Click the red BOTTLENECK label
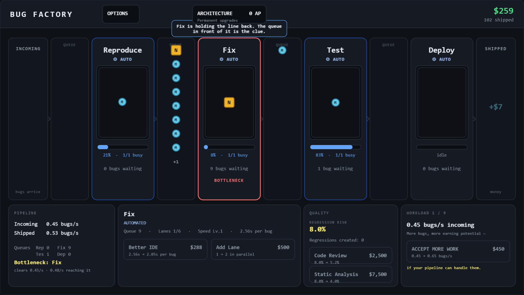This screenshot has height=295, width=524. [229, 180]
